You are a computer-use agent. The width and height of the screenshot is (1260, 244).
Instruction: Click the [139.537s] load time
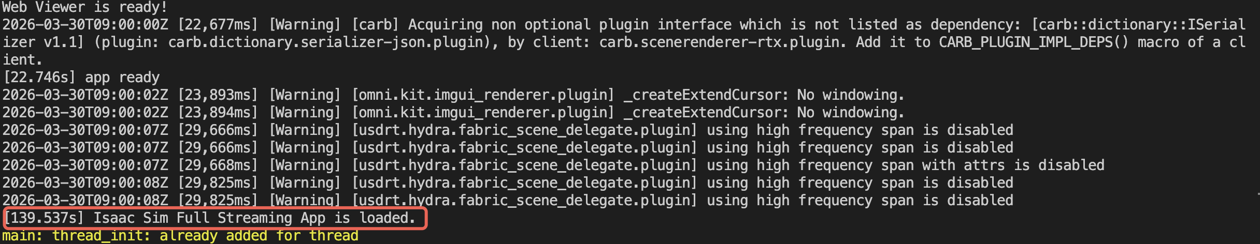pyautogui.click(x=44, y=218)
